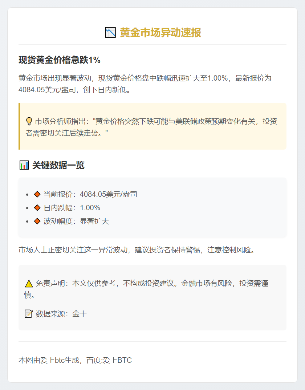Click the lightbulb icon beside the analyst quote
Viewport: 305px width, 390px height.
[29, 121]
